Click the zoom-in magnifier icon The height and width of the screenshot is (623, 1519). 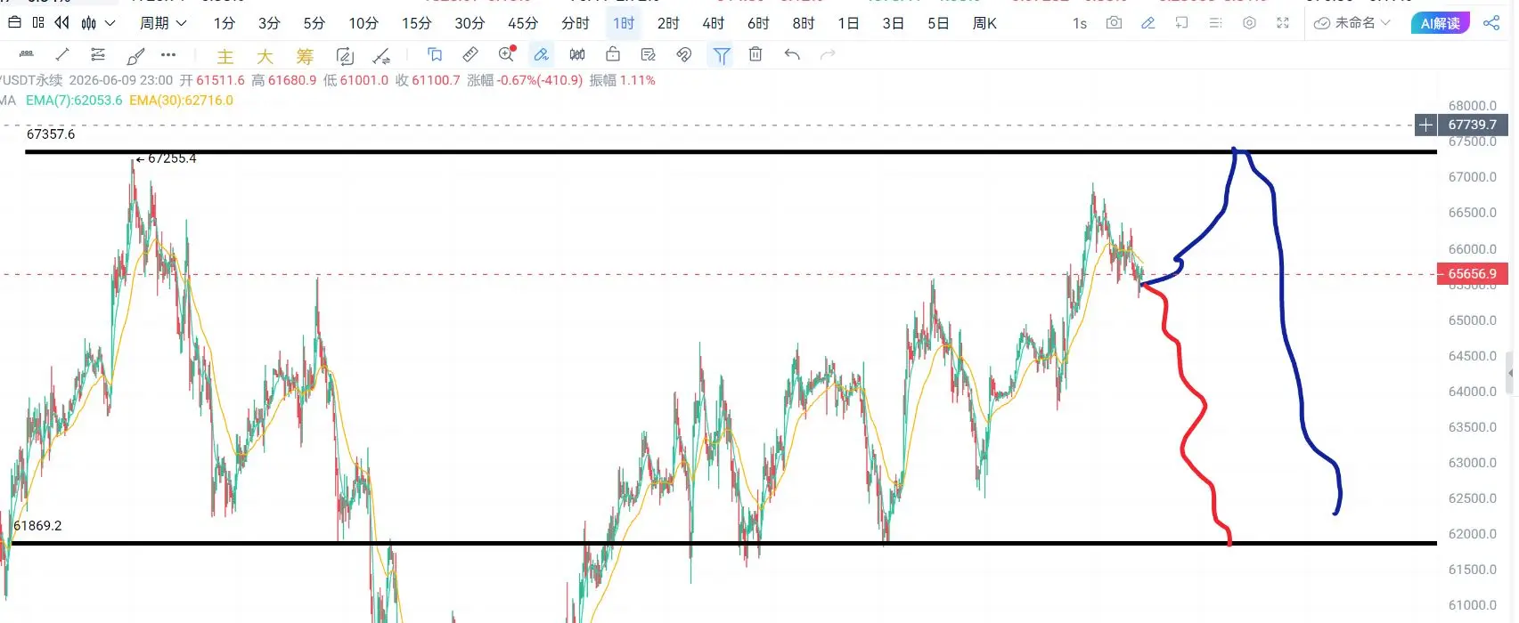click(507, 53)
